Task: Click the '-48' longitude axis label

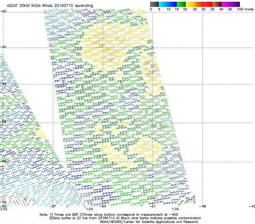Action: [x=203, y=206]
